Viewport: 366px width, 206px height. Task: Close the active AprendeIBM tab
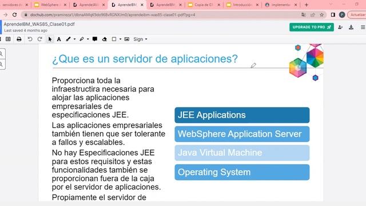(x=142, y=5)
